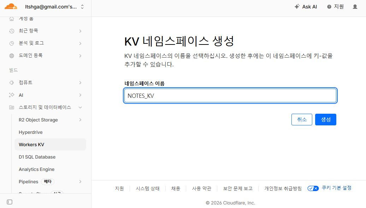Select Workers KV in sidebar

[x=50, y=144]
